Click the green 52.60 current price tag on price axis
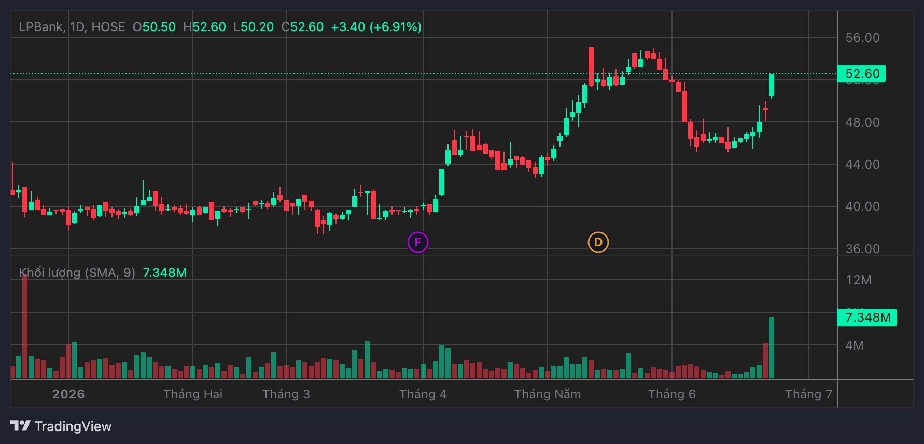 pyautogui.click(x=862, y=74)
